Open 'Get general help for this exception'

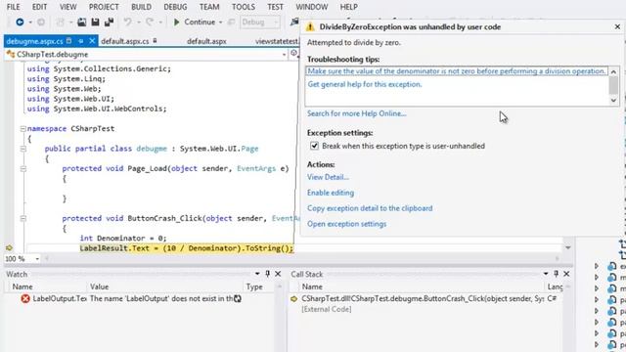[x=365, y=84]
